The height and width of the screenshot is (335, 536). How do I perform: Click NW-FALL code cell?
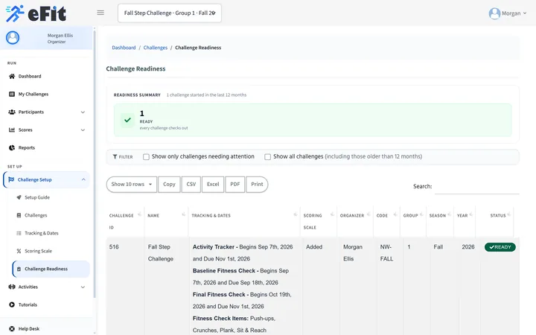386,253
